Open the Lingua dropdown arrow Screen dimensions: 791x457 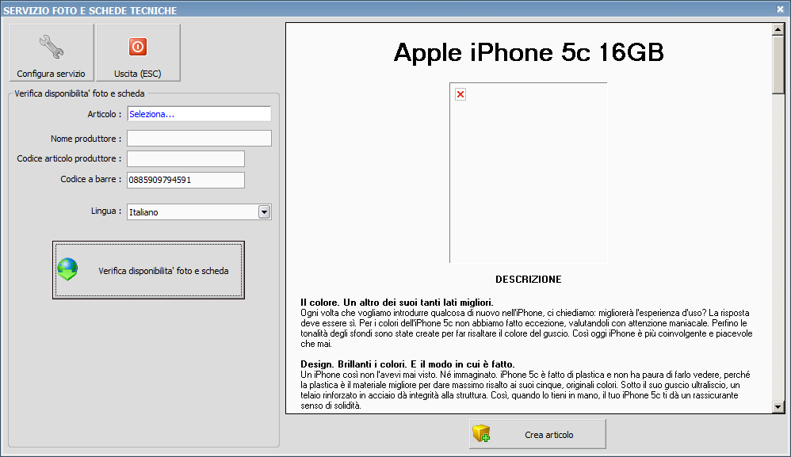pyautogui.click(x=265, y=212)
